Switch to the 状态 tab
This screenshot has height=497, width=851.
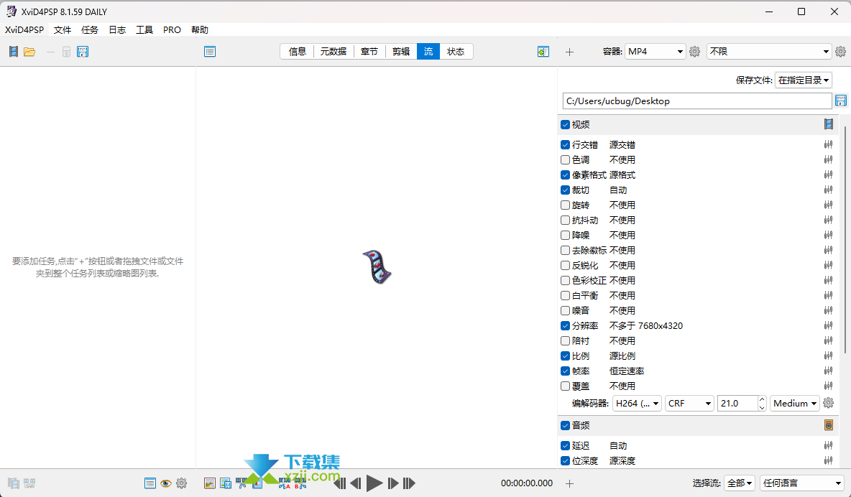click(x=456, y=52)
